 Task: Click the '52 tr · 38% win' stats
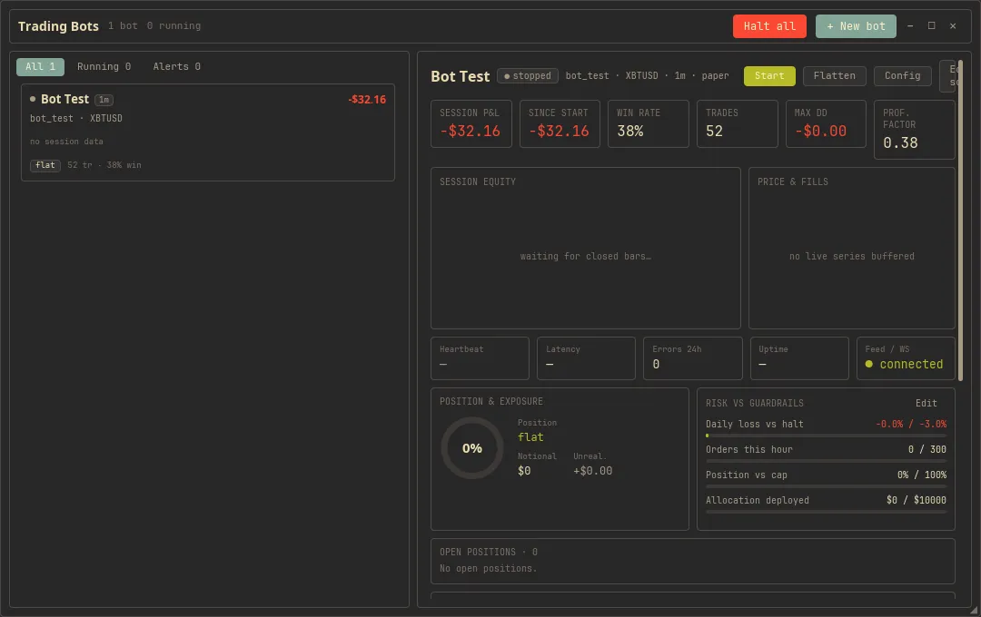(x=104, y=165)
